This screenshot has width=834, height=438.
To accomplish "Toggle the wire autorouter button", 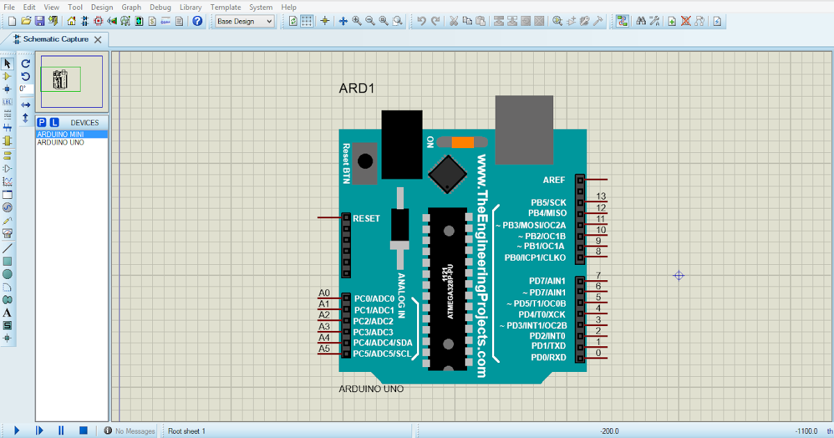I will (x=622, y=21).
